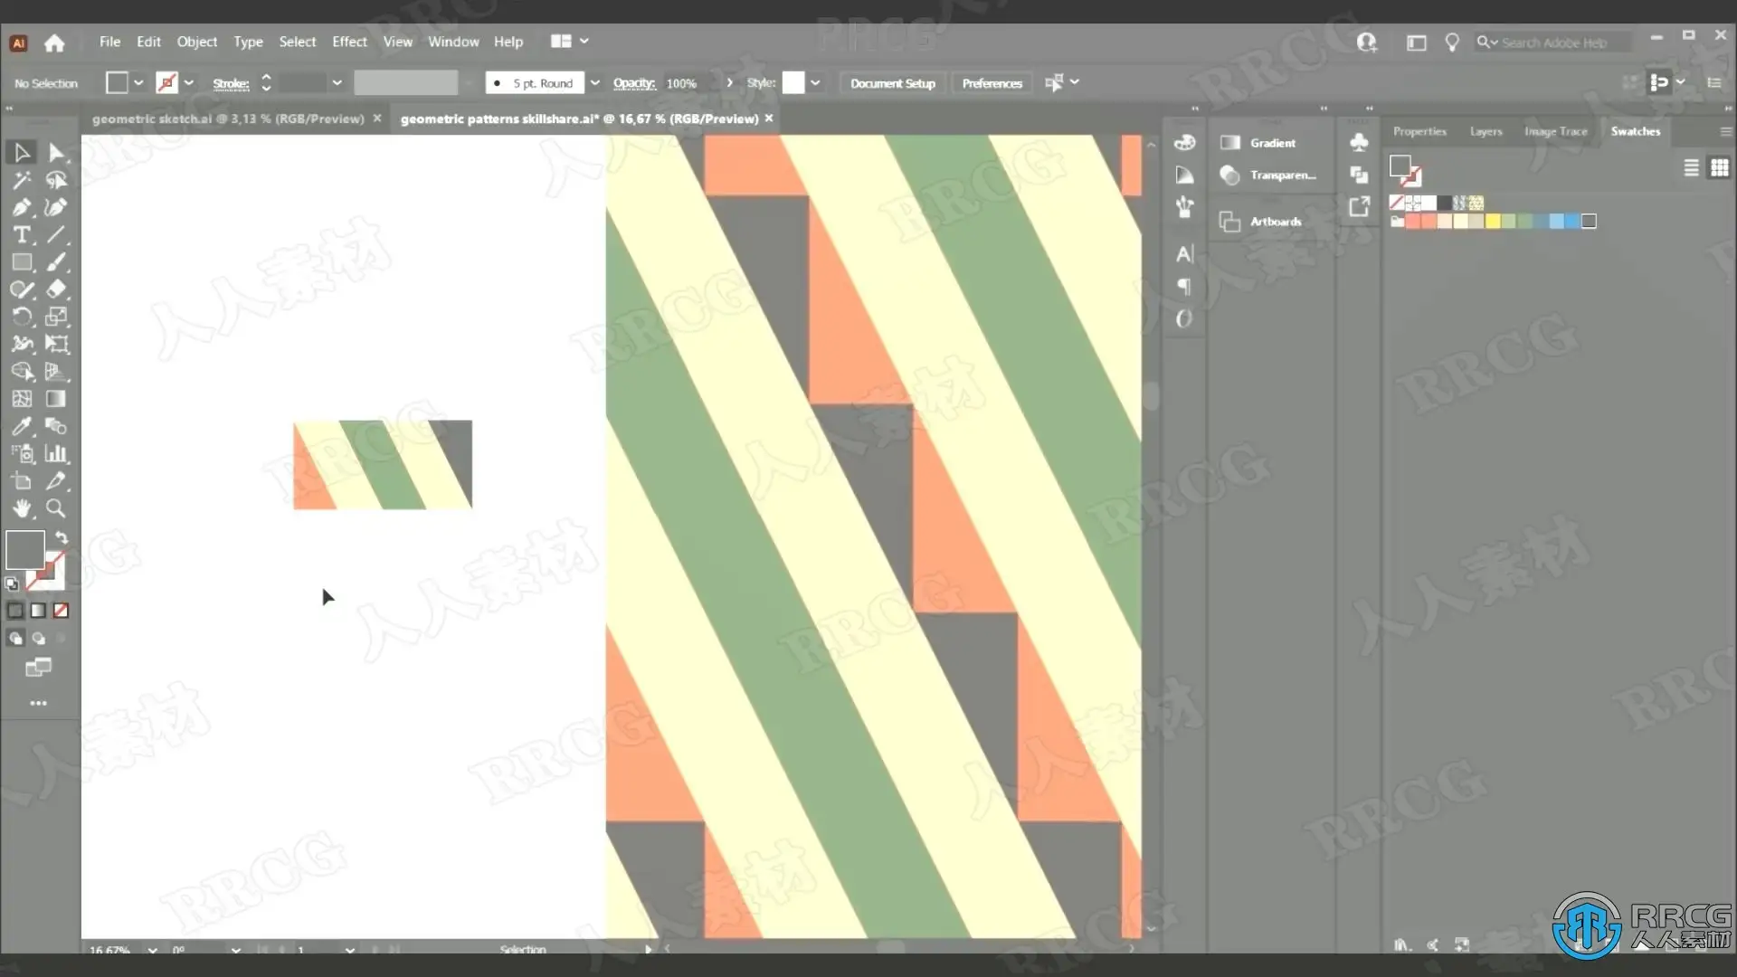Pick the yellow swatch in Swatches panel
This screenshot has height=977, width=1737.
[1493, 222]
